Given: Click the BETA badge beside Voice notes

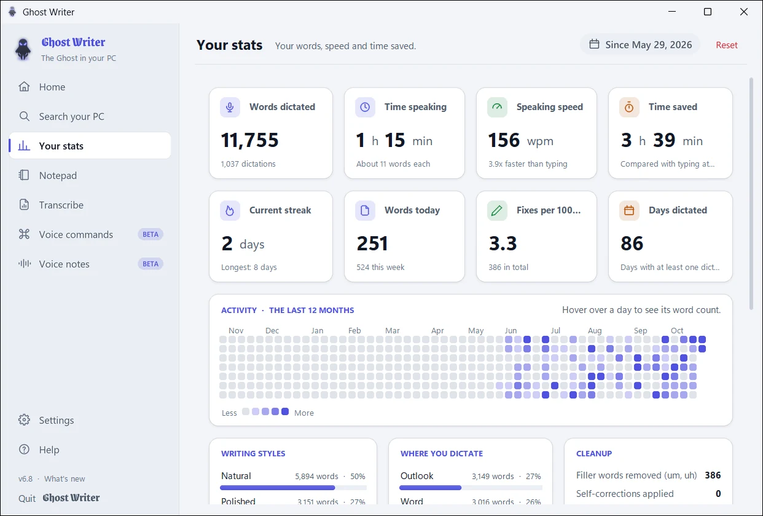Looking at the screenshot, I should click(151, 264).
